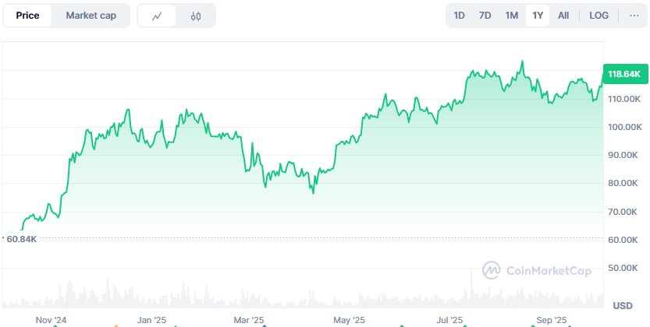The height and width of the screenshot is (327, 650).
Task: Click the green 118.64K current price label
Action: point(624,73)
